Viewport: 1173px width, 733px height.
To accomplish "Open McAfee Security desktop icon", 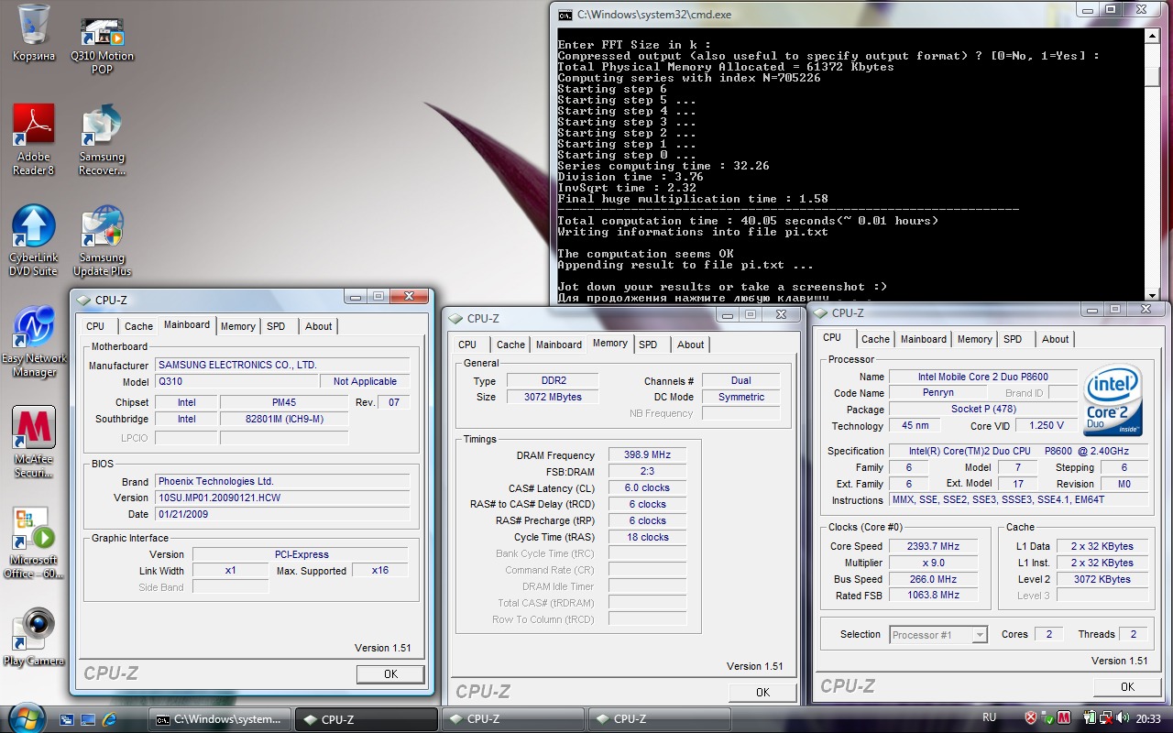I will [34, 443].
